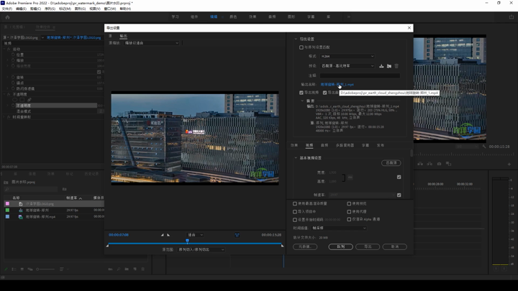Click the blue playhead on export timeline

[187, 241]
